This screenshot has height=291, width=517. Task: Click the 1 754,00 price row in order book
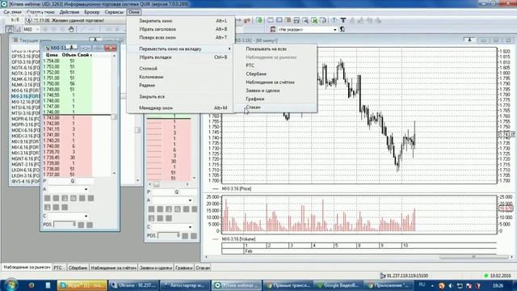pyautogui.click(x=68, y=61)
